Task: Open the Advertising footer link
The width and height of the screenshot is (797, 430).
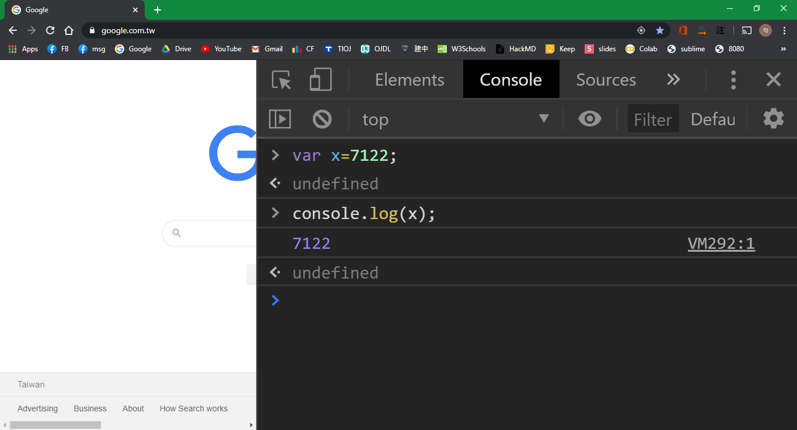Action: (37, 408)
